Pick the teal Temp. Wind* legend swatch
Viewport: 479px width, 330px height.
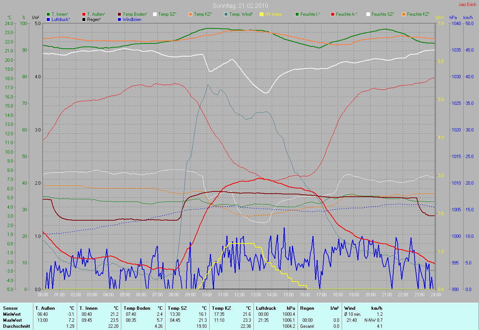tap(226, 14)
